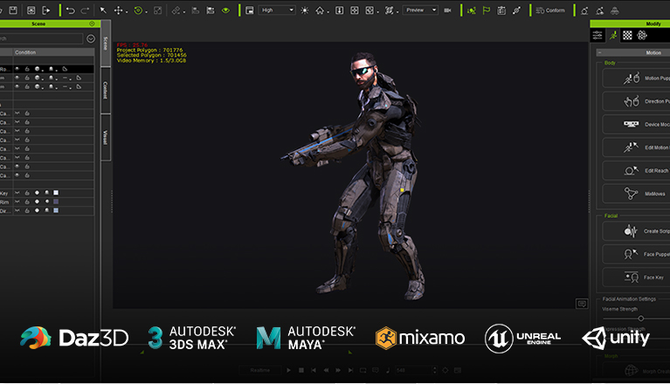Click the calendar-like icon beside the green flag
Image resolution: width=670 pixels, height=384 pixels.
tap(501, 10)
